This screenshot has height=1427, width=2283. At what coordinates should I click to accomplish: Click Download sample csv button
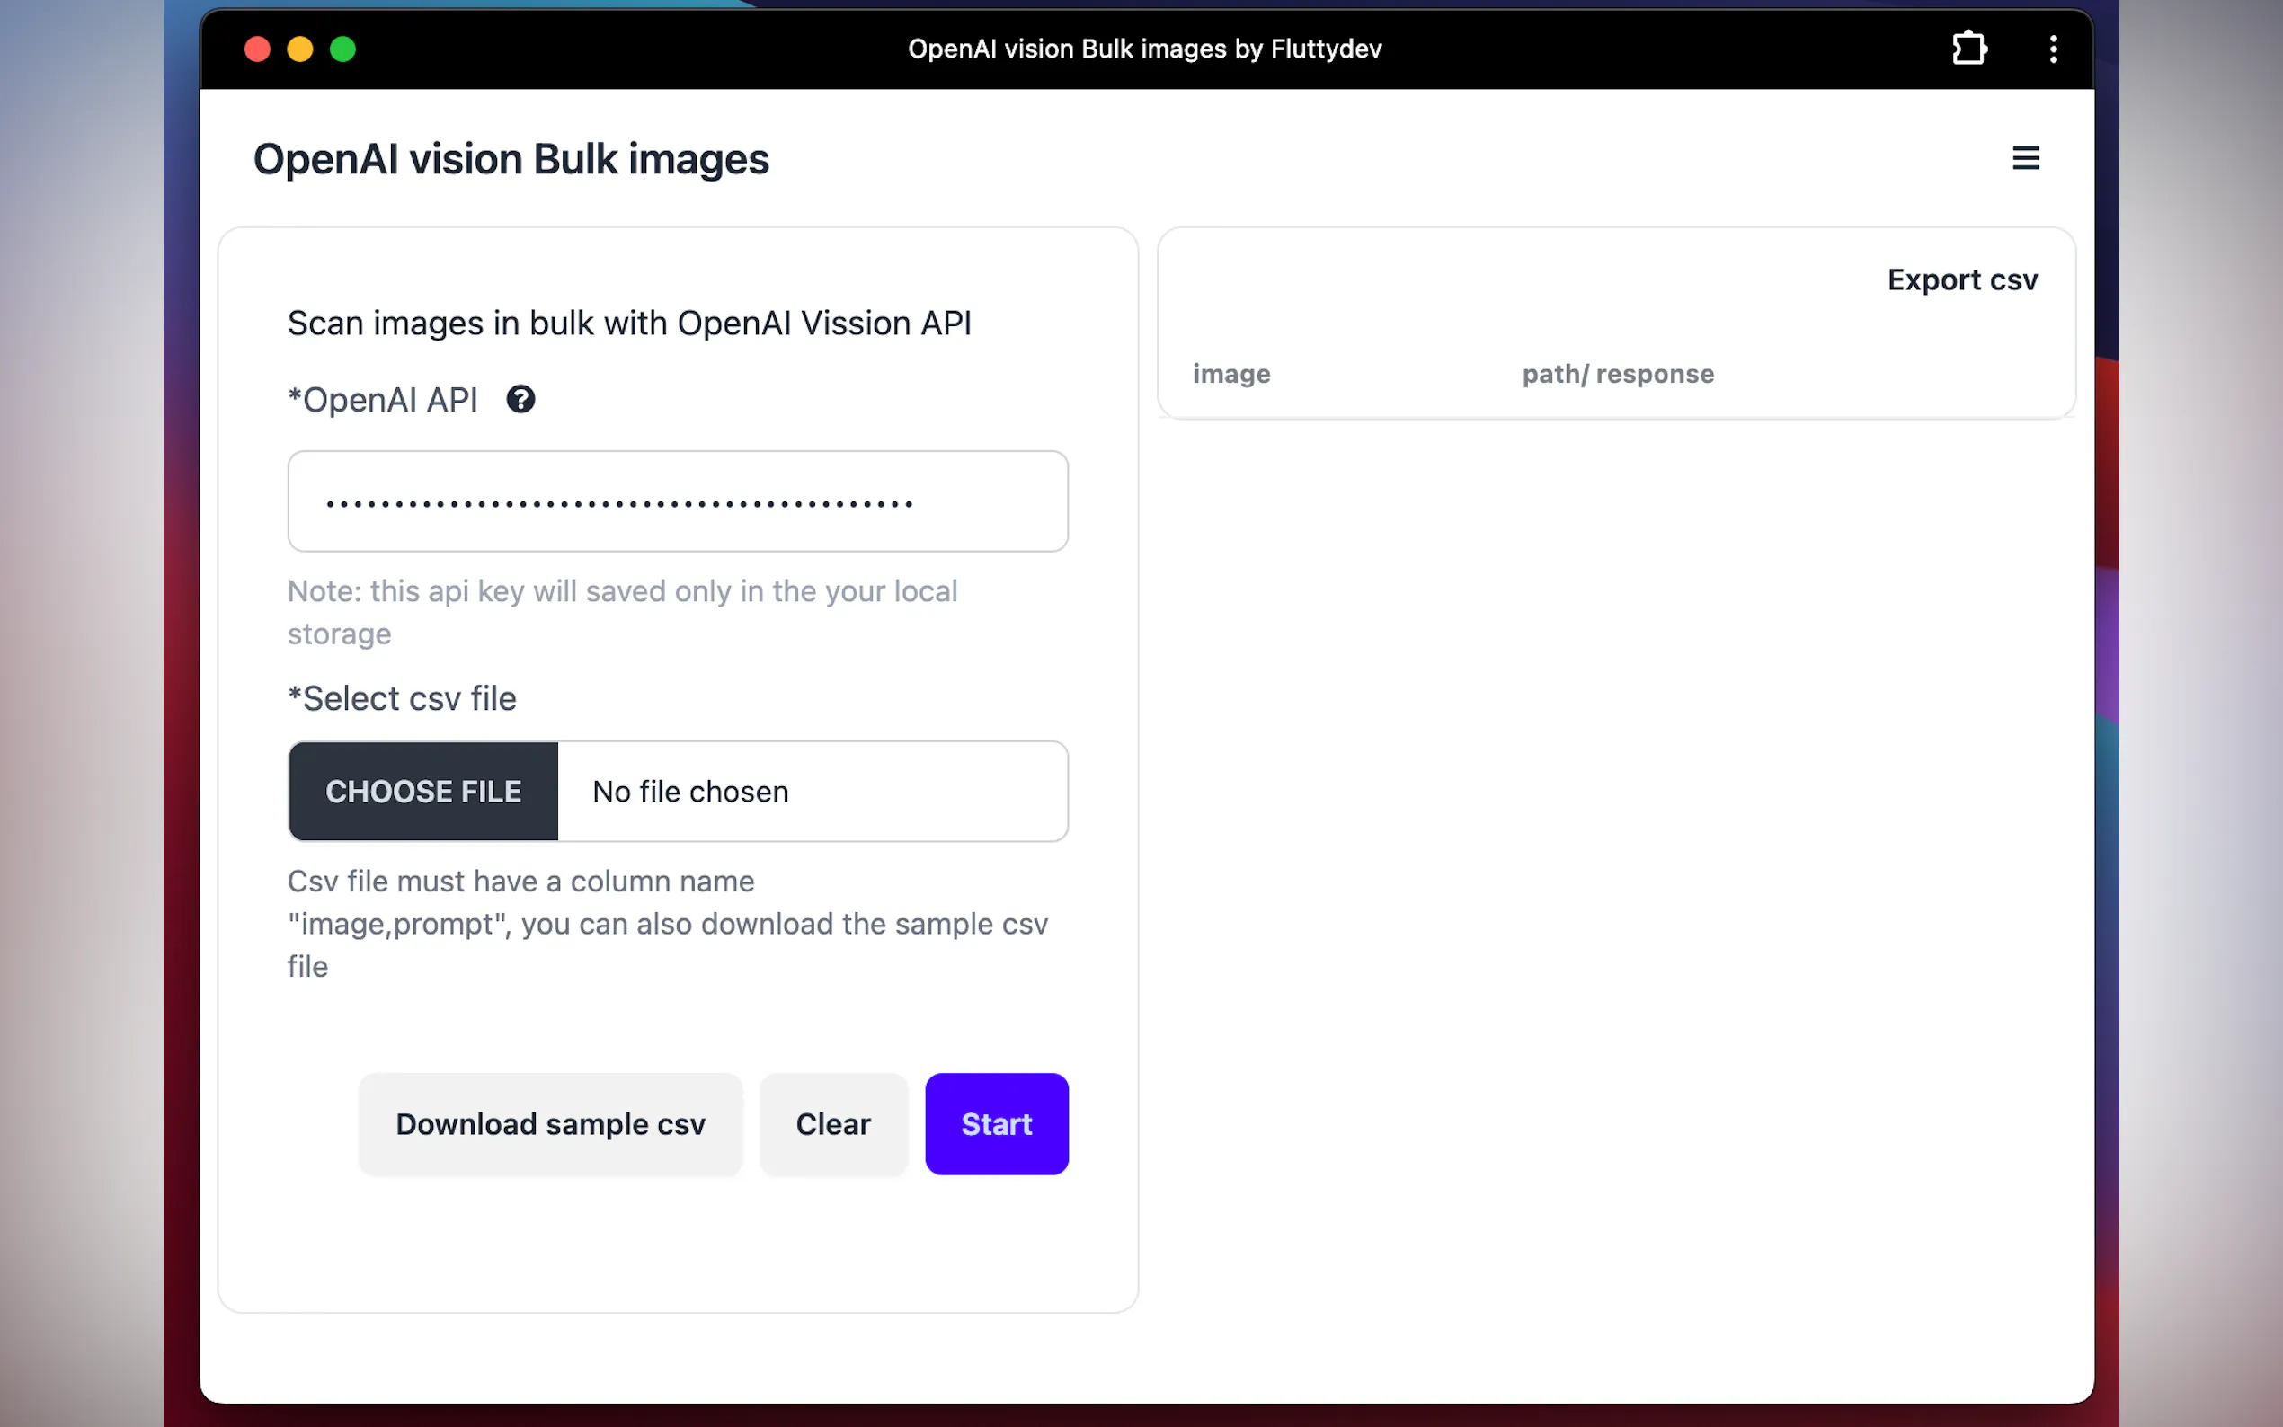pos(550,1124)
